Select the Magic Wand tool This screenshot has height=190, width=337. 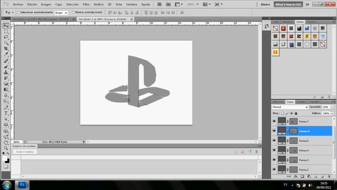click(x=6, y=43)
